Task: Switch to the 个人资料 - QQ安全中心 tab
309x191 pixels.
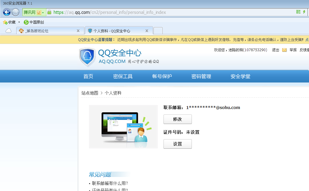Action: 119,31
